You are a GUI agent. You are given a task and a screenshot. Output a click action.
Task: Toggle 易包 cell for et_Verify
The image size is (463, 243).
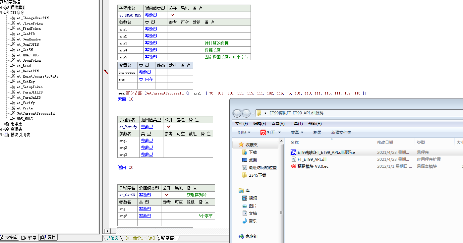click(x=181, y=127)
